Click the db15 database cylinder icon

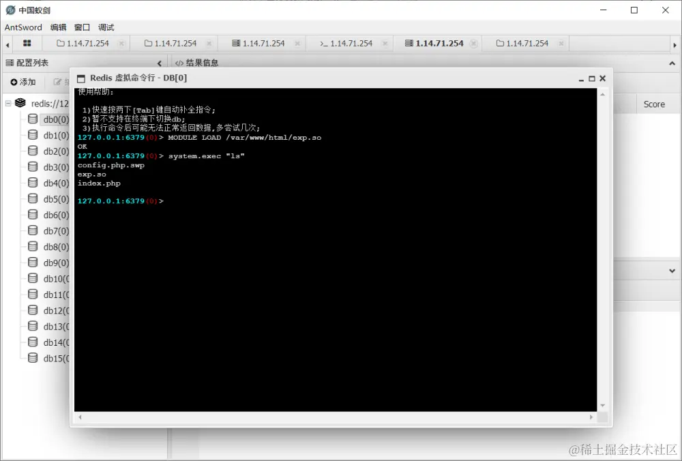33,358
